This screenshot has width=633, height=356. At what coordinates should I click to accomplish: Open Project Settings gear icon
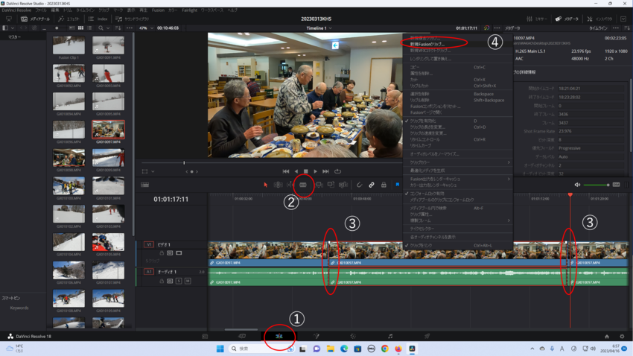(622, 336)
